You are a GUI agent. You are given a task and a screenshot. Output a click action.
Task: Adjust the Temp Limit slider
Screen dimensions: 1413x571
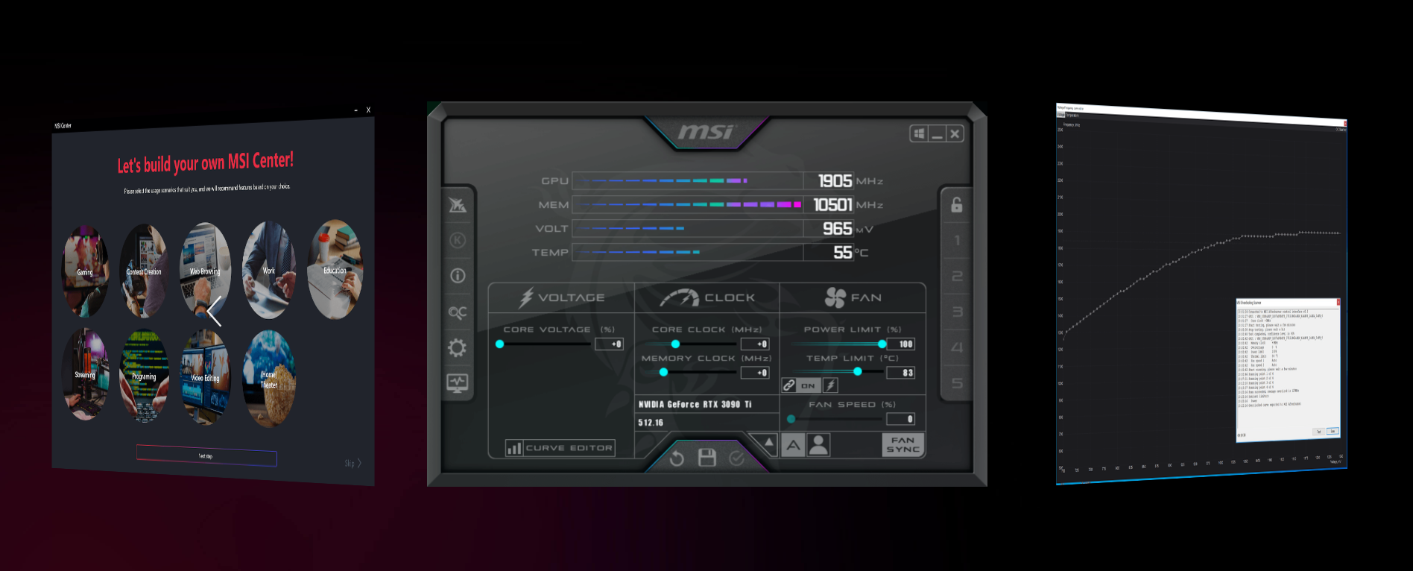pyautogui.click(x=837, y=371)
